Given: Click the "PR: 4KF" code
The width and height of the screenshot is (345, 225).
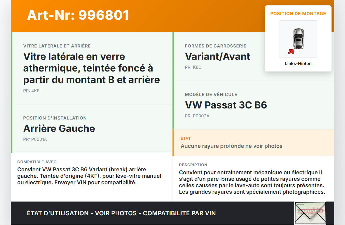Looking at the screenshot, I should pyautogui.click(x=31, y=91).
